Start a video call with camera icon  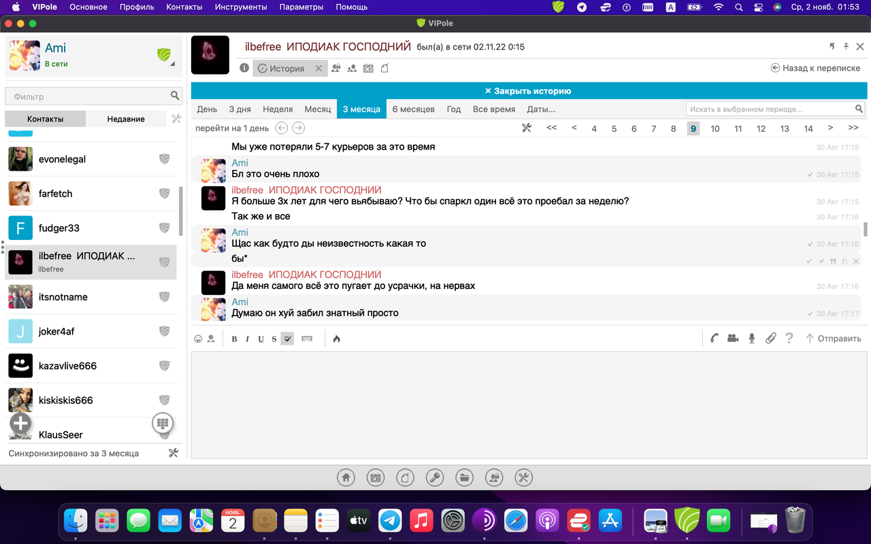point(733,338)
